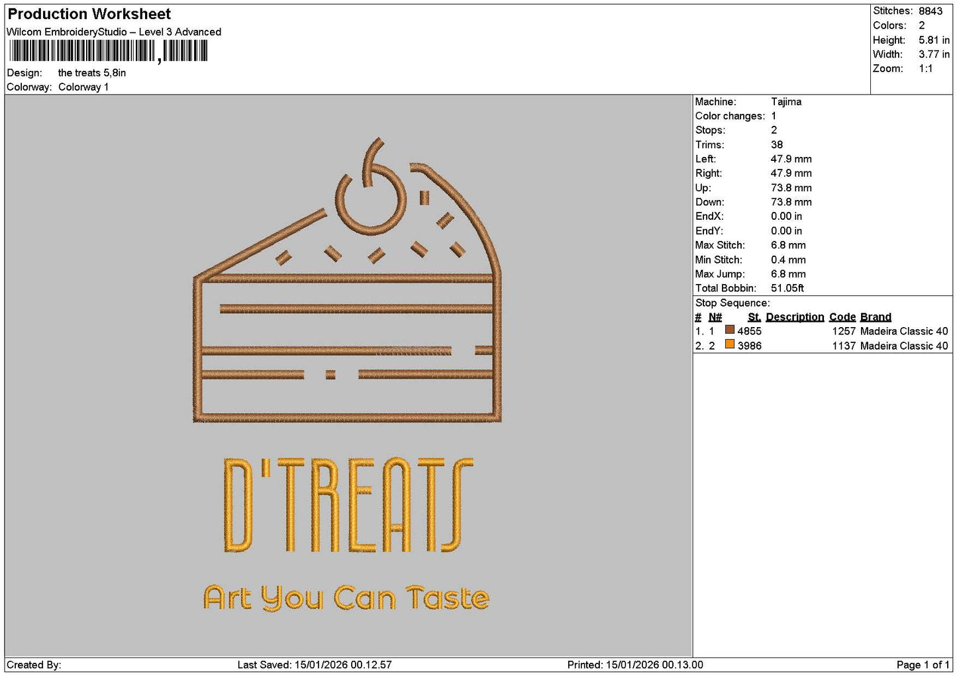The width and height of the screenshot is (957, 676).
Task: Click the 'Page 1 of 1' text
Action: pos(923,665)
